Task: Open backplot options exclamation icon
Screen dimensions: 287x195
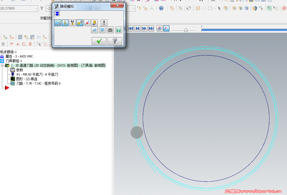Action: click(x=104, y=23)
